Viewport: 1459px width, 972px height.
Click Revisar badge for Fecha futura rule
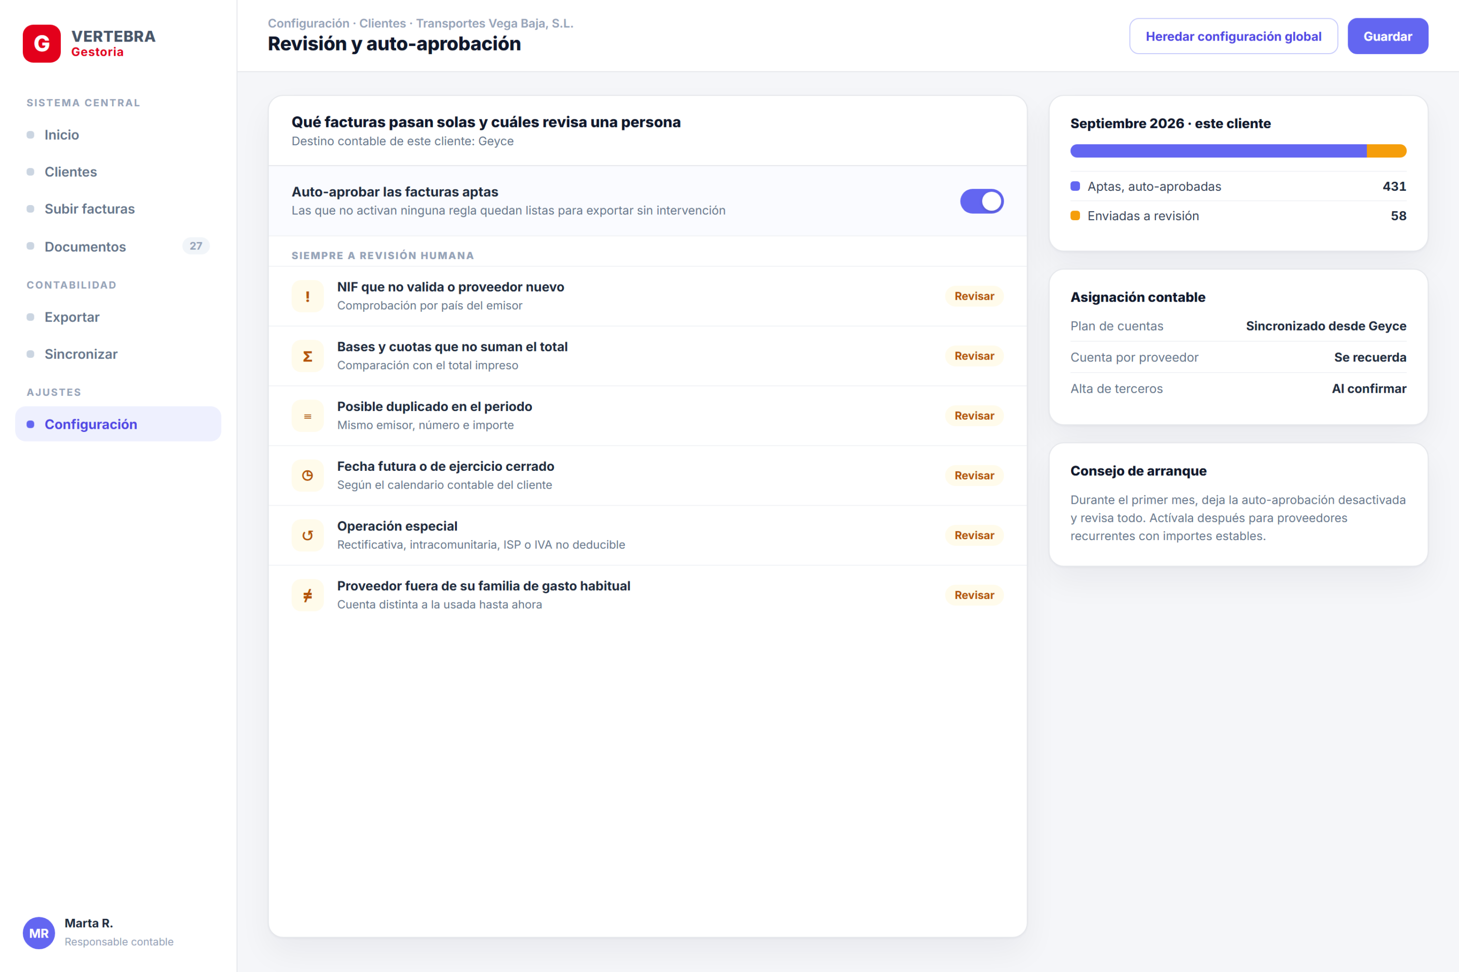(x=974, y=475)
